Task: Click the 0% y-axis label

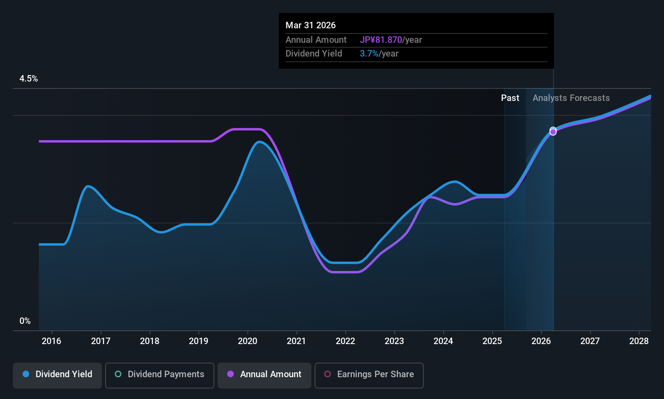Action: (25, 321)
